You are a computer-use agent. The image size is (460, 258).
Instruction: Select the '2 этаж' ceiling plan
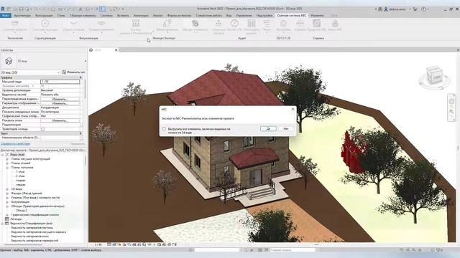(x=20, y=176)
